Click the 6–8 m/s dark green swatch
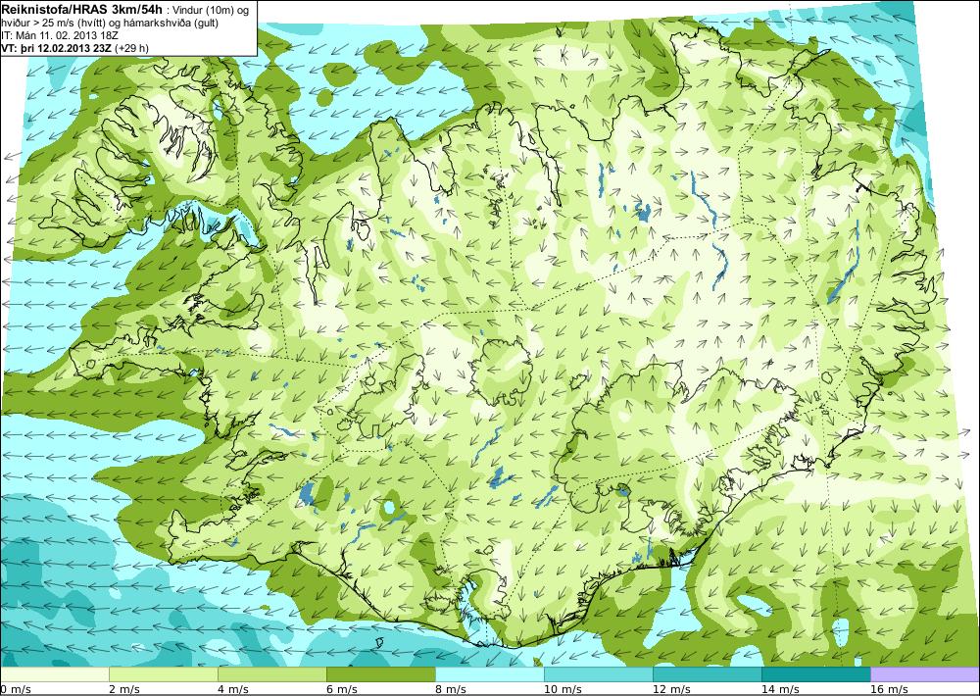 click(x=381, y=674)
